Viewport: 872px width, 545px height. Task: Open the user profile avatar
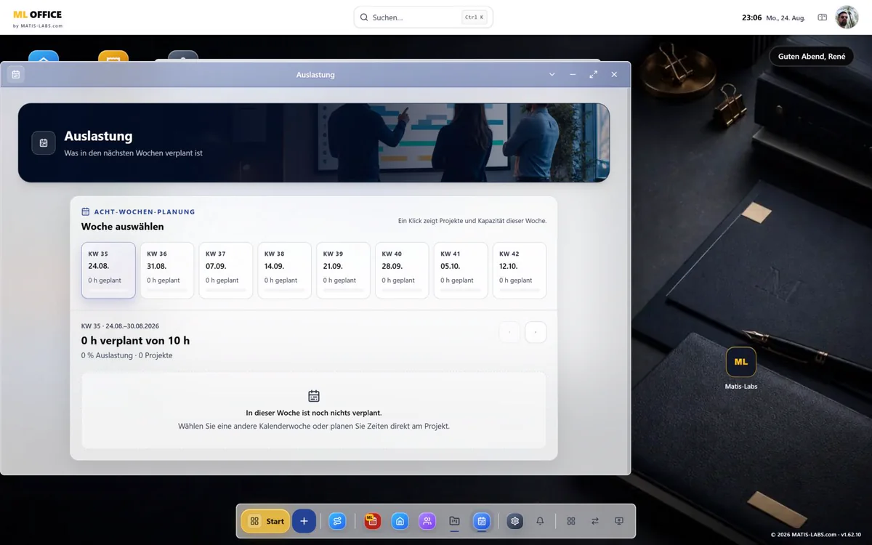click(847, 17)
